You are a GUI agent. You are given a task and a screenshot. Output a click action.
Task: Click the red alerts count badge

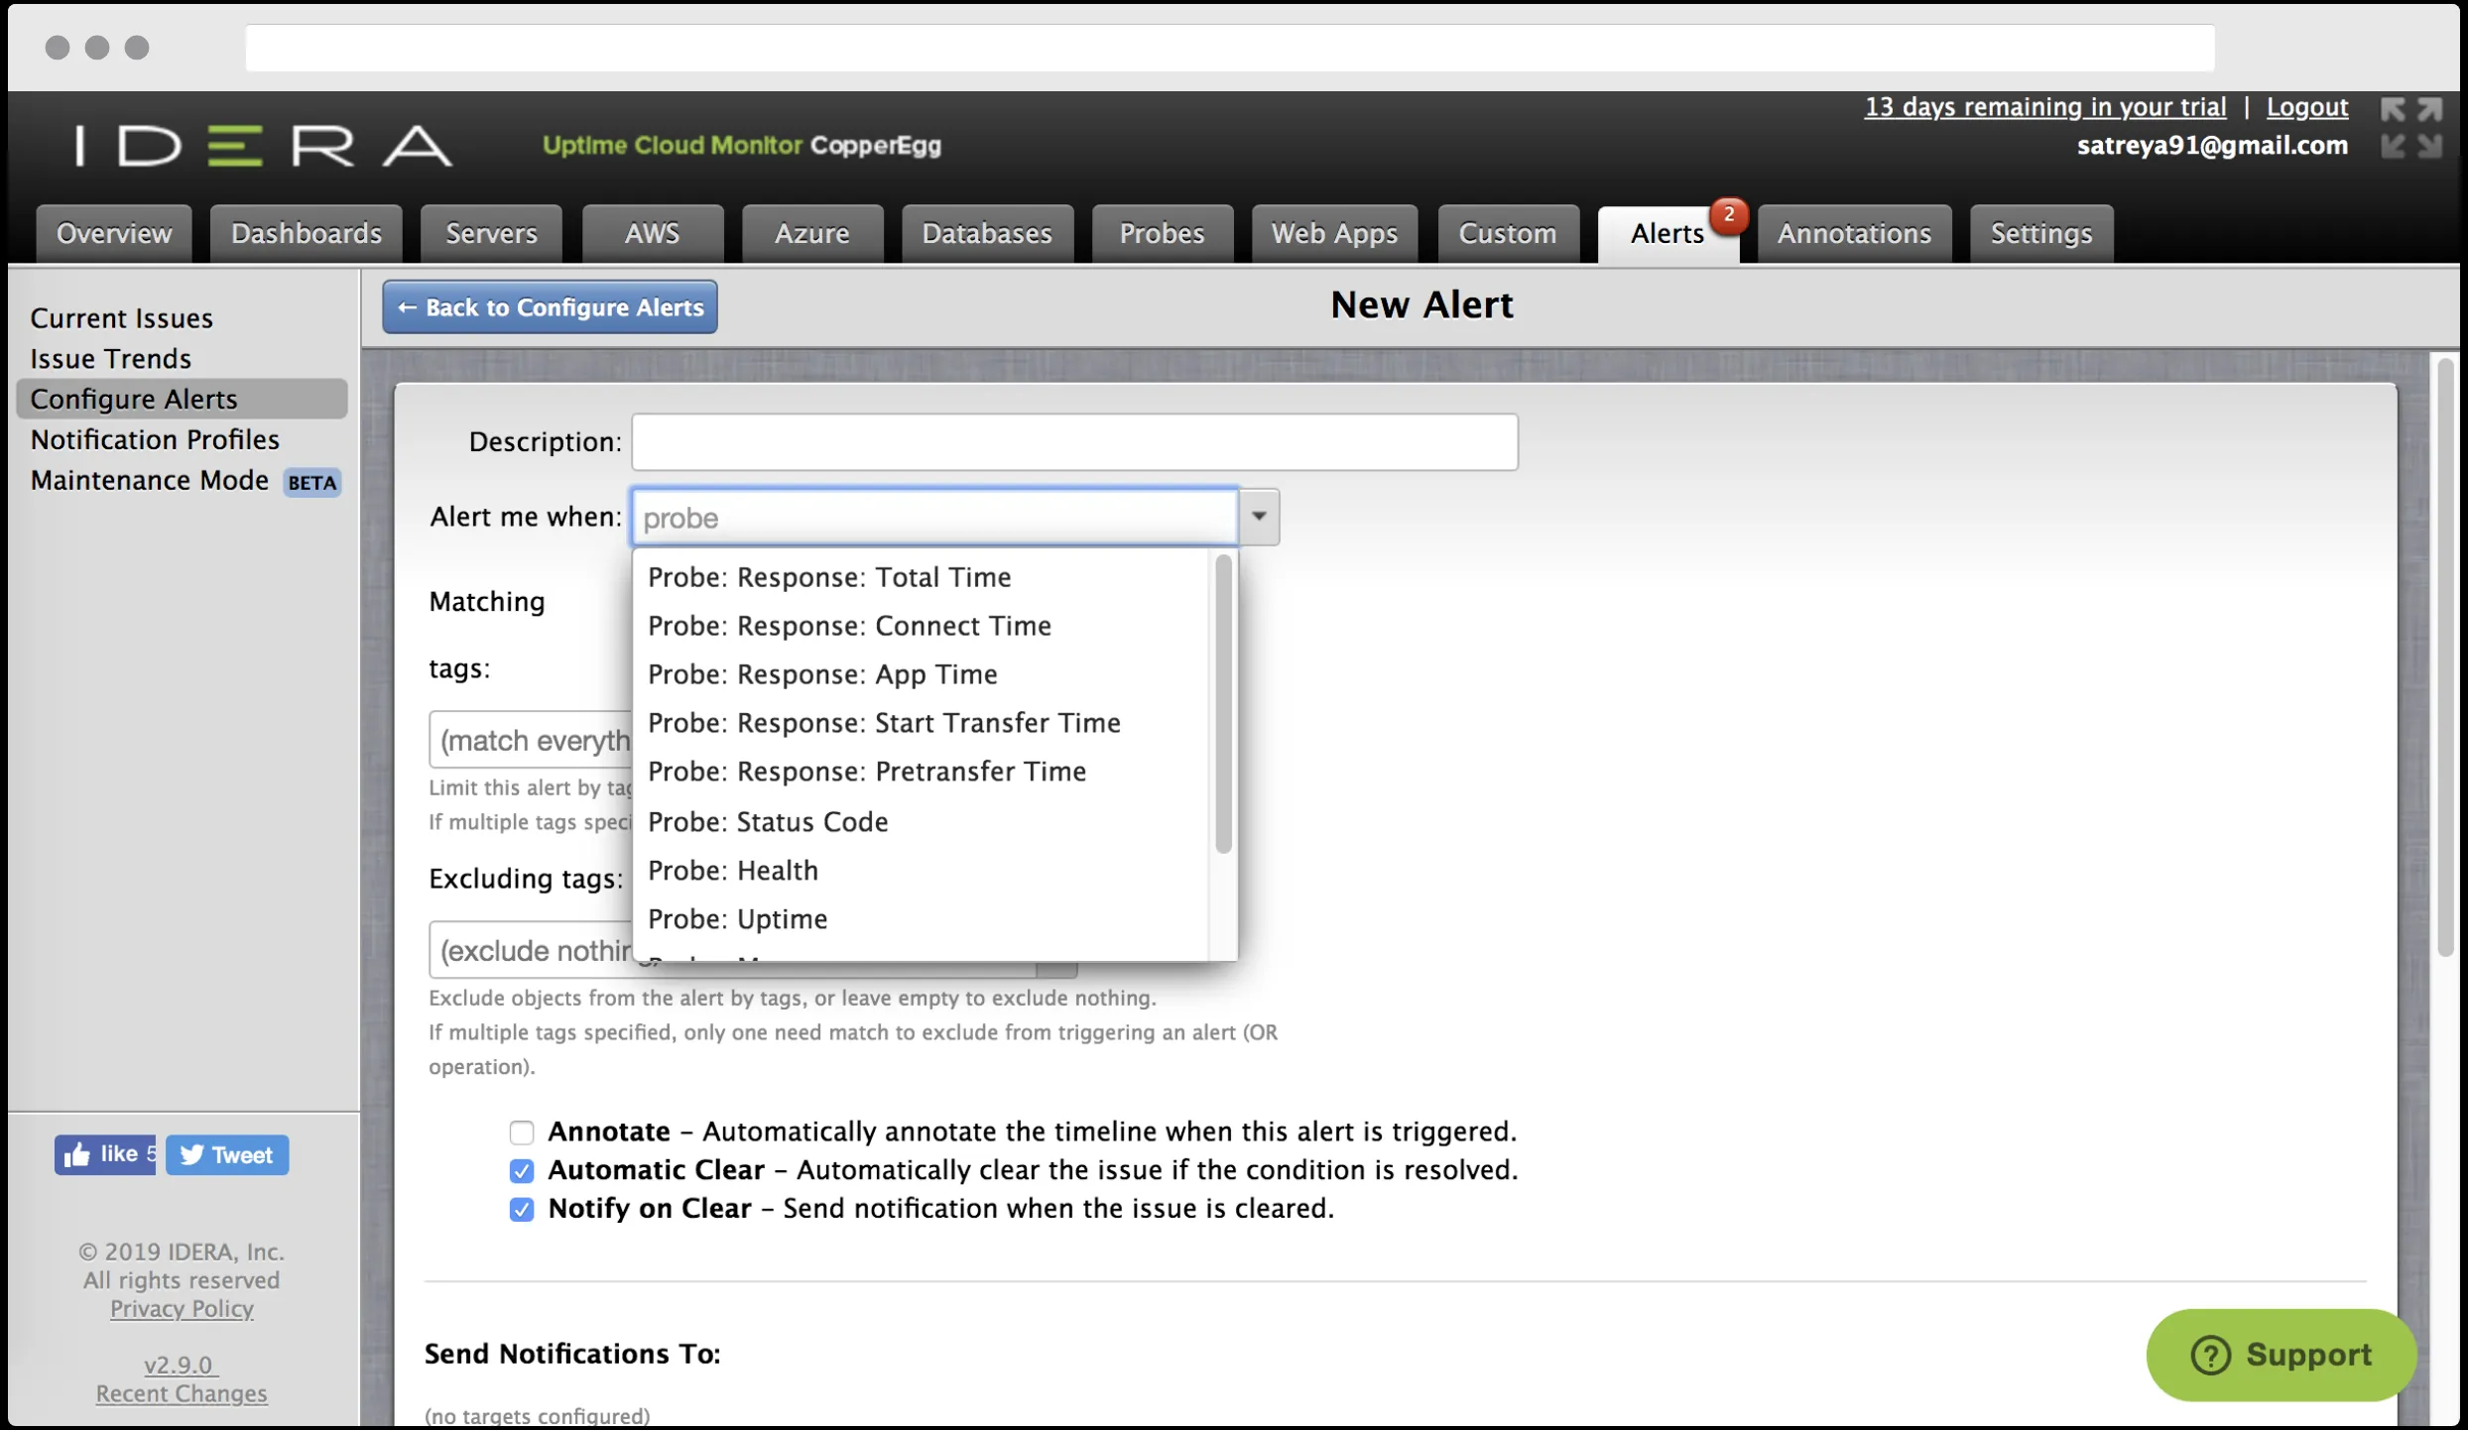(1729, 214)
